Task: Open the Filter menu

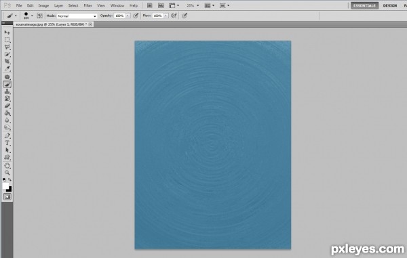Action: (x=88, y=5)
